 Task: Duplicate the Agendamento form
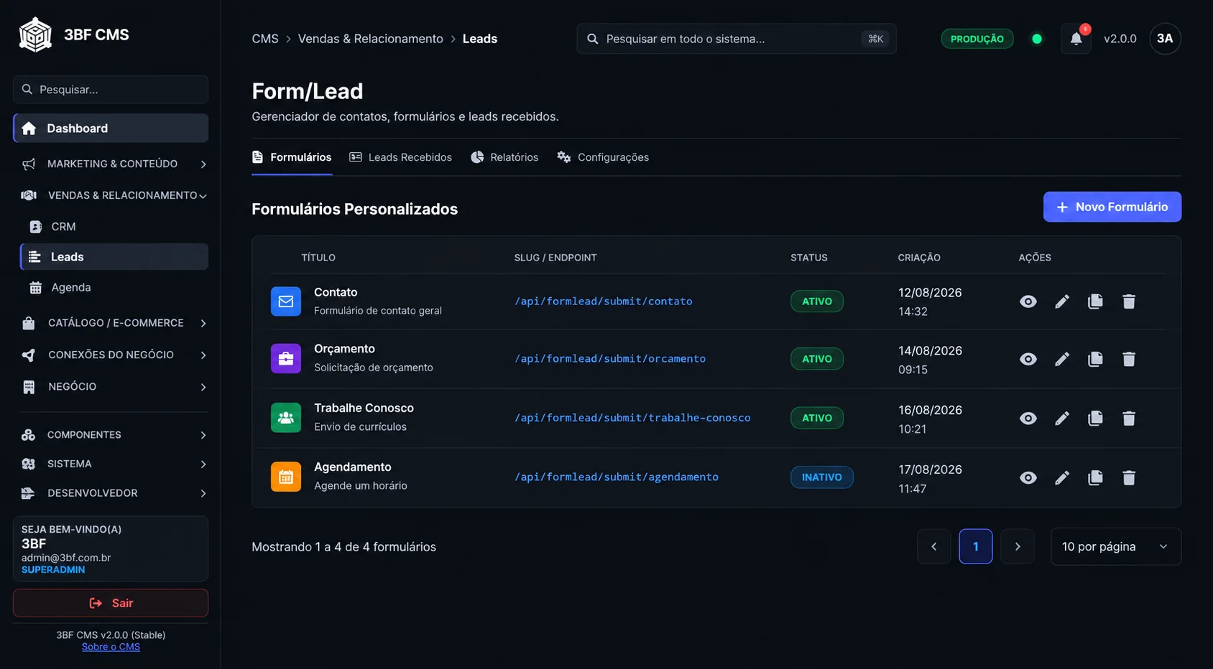(x=1095, y=478)
